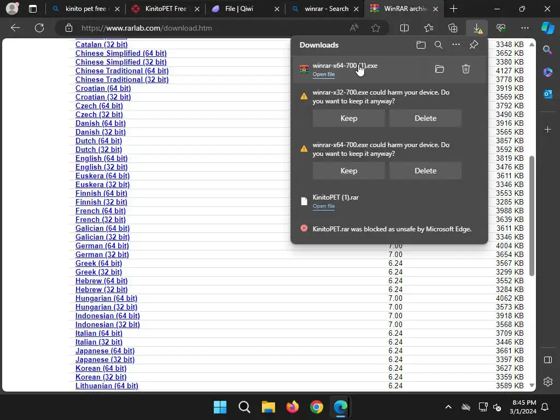Show winrar-x64-700 (1).exe in folder
The width and height of the screenshot is (560, 420).
440,69
